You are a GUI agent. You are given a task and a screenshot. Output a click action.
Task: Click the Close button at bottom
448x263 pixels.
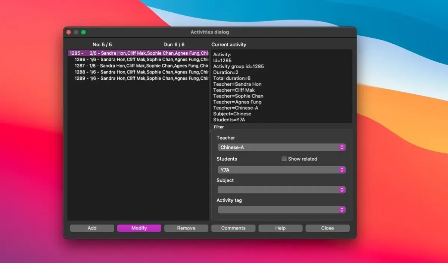[327, 228]
